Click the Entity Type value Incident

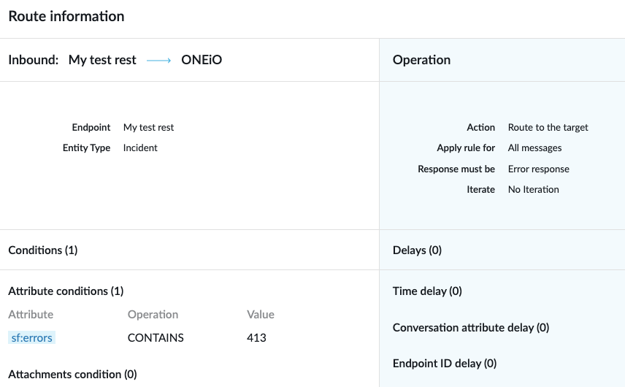[140, 148]
